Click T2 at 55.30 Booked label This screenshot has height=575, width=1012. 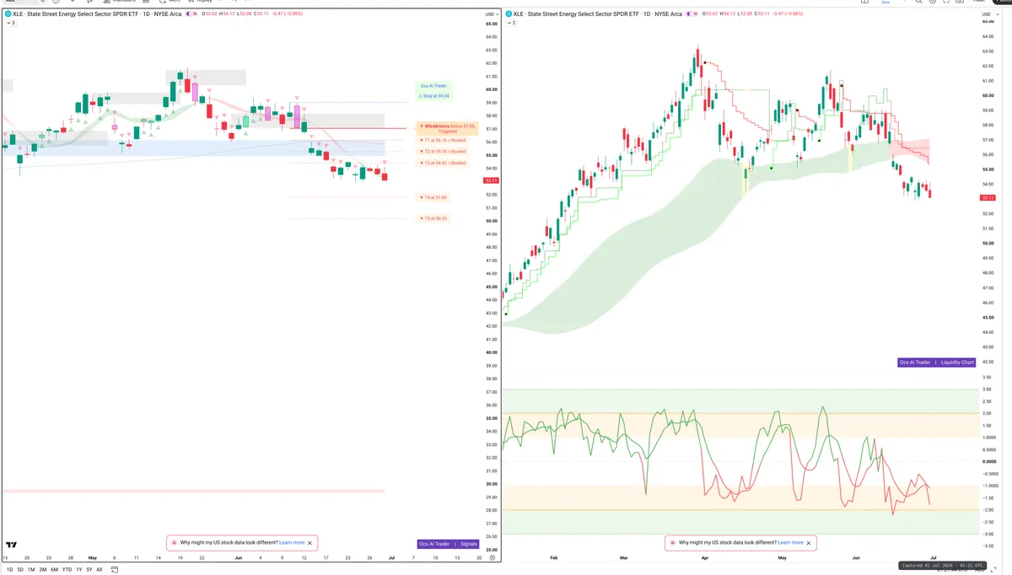[443, 152]
